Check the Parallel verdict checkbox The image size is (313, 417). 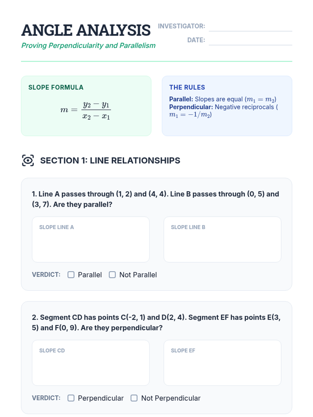(71, 275)
